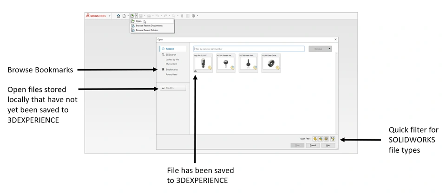446x193 pixels.
Task: Click the Cancel button
Action: tap(313, 145)
